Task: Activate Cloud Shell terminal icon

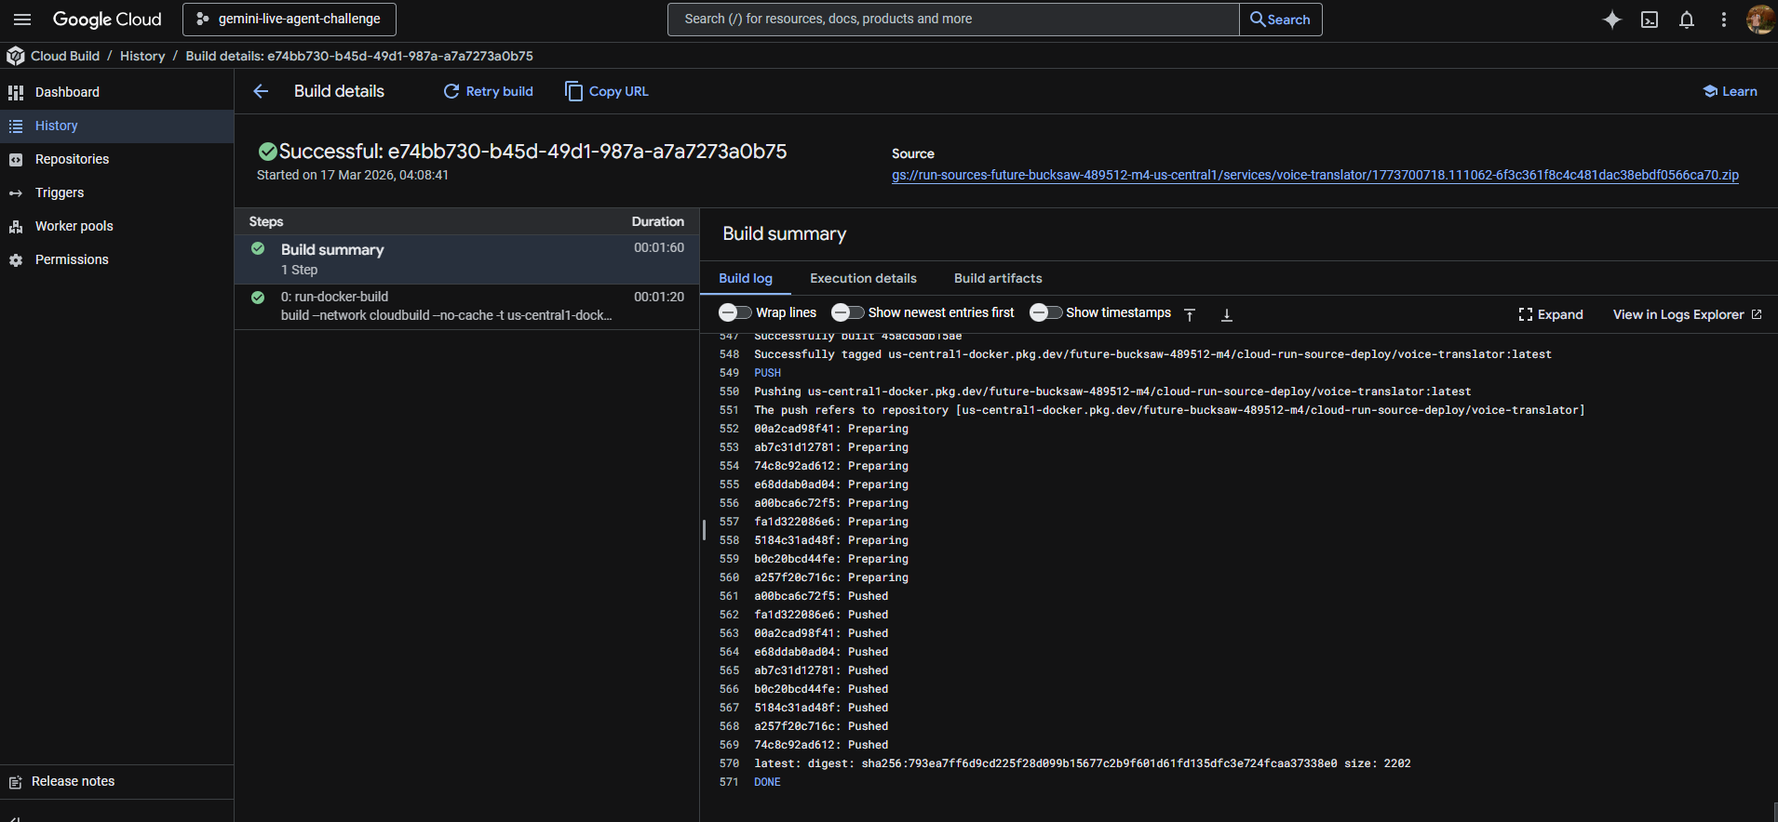Action: (1650, 20)
